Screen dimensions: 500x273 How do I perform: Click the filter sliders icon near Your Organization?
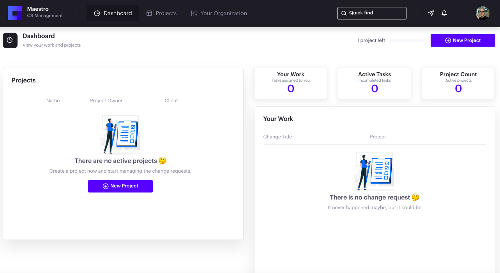194,13
